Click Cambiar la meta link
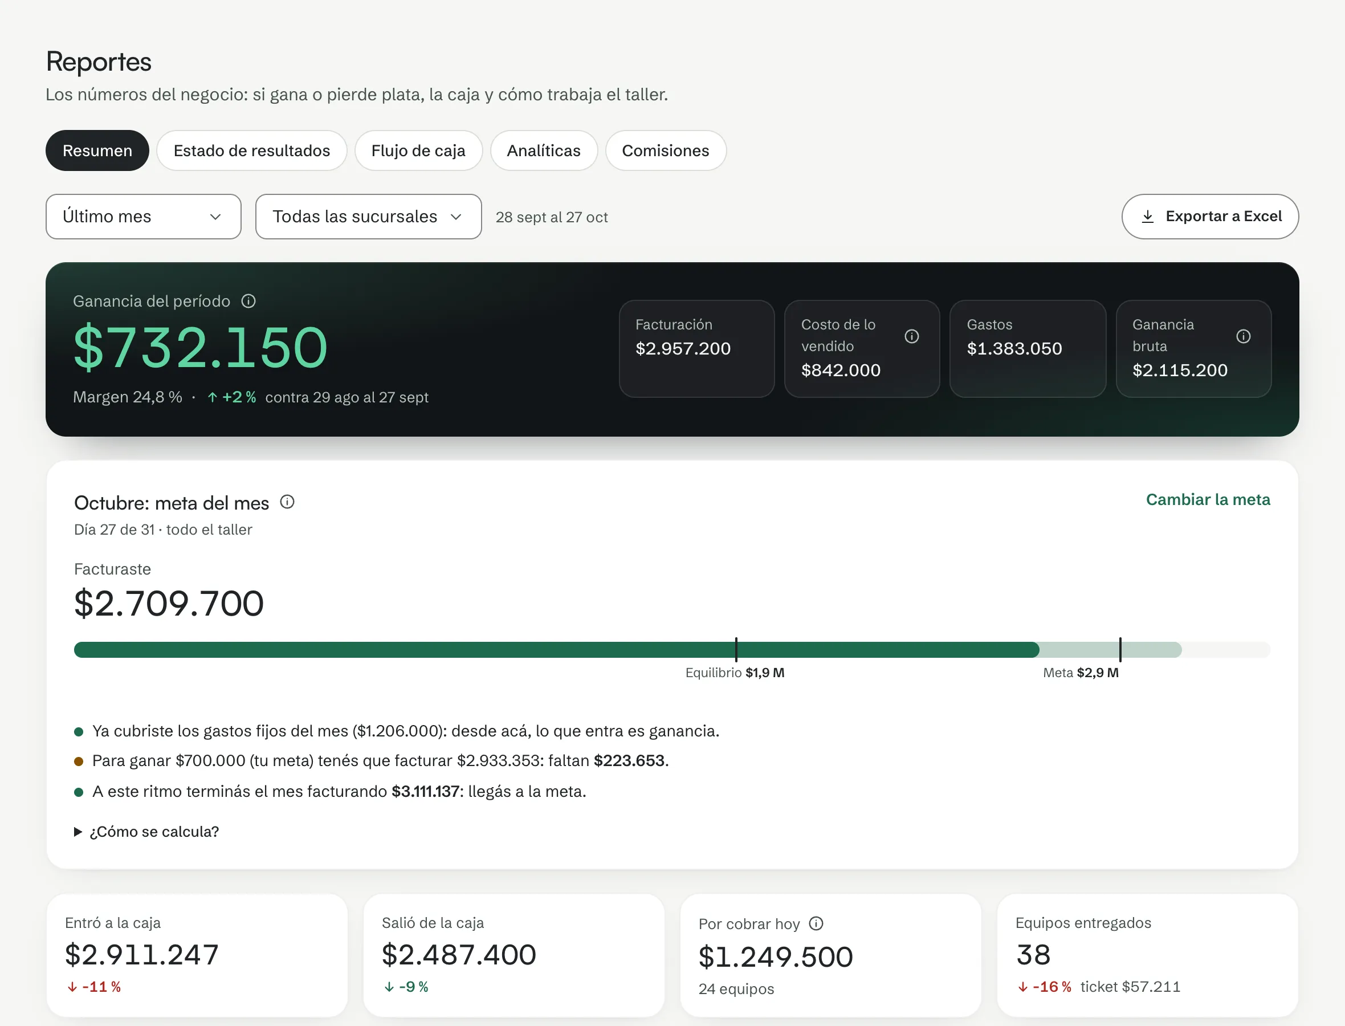The image size is (1345, 1026). point(1208,499)
